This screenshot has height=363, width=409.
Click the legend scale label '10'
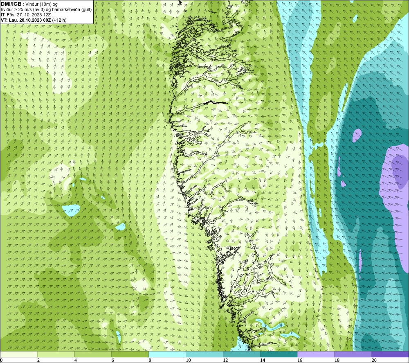(x=188, y=360)
